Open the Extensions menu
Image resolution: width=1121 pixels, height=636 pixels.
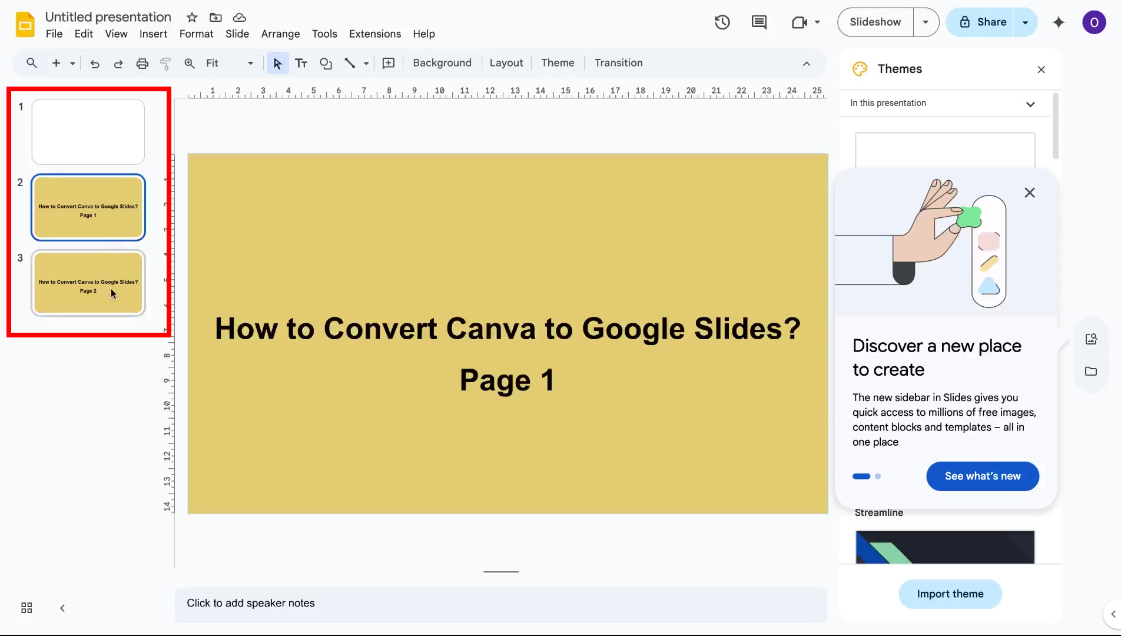click(374, 34)
